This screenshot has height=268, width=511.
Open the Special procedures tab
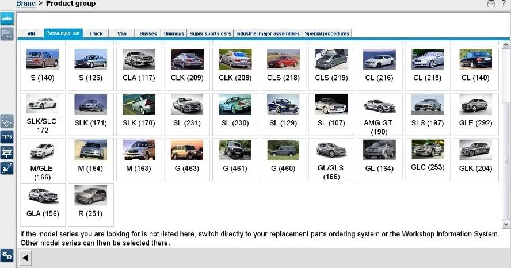327,33
